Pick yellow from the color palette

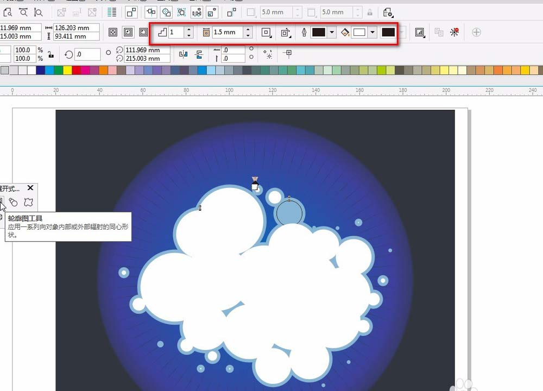[67, 70]
